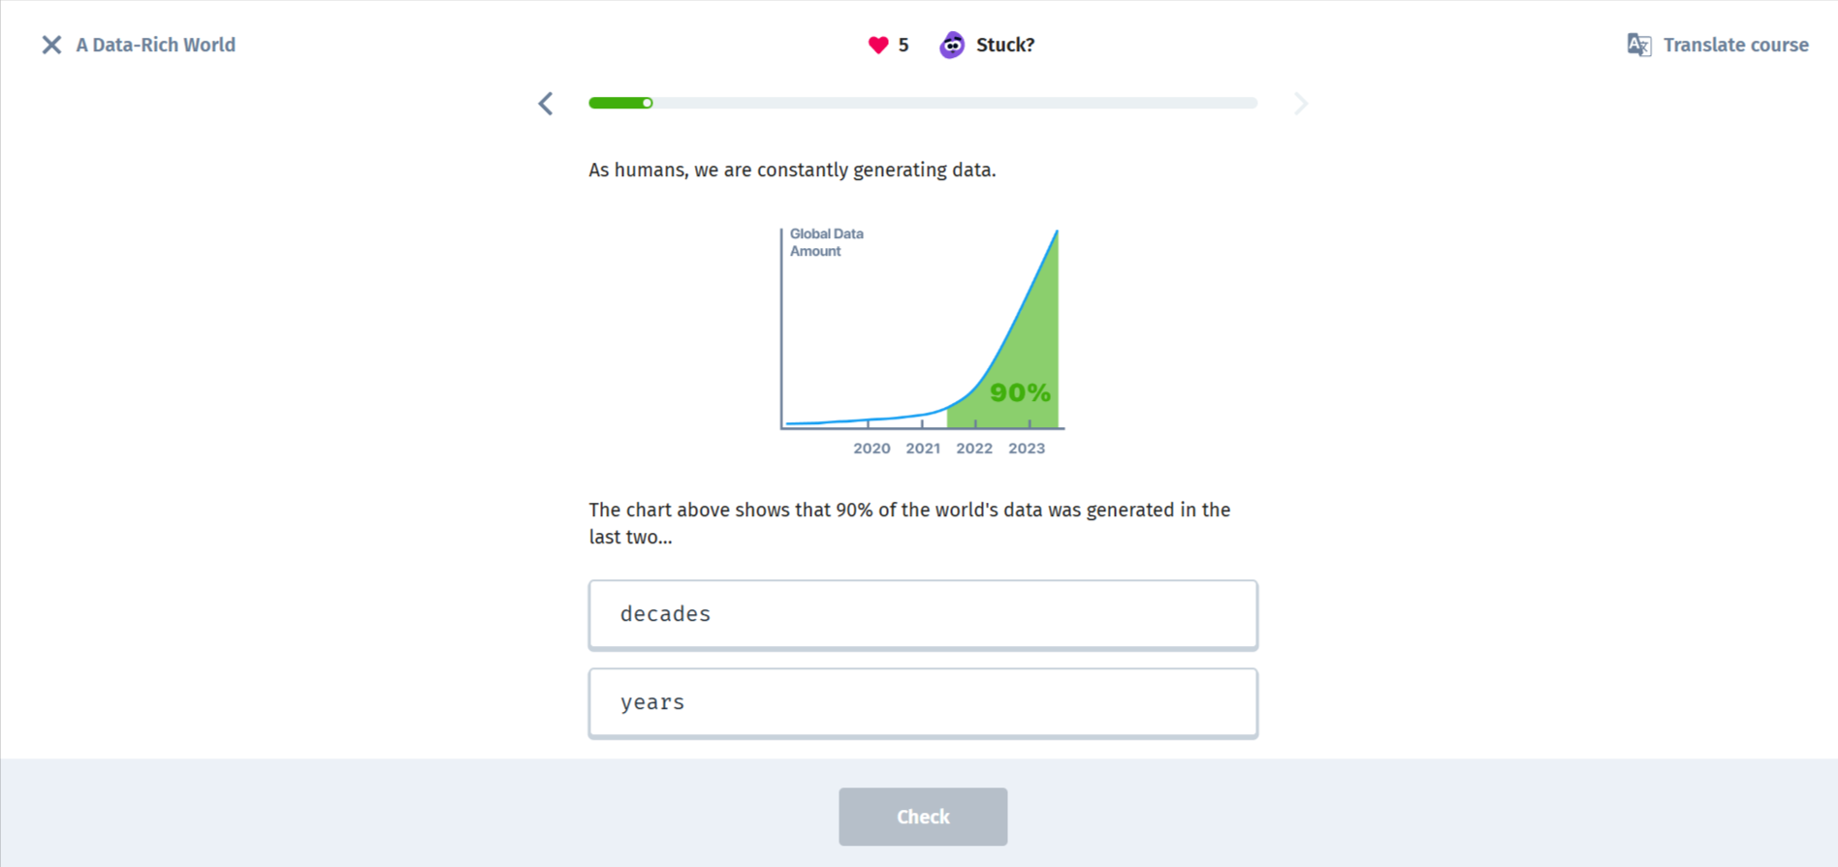Open the 'Stuck?' help text
This screenshot has width=1838, height=867.
tap(1005, 45)
